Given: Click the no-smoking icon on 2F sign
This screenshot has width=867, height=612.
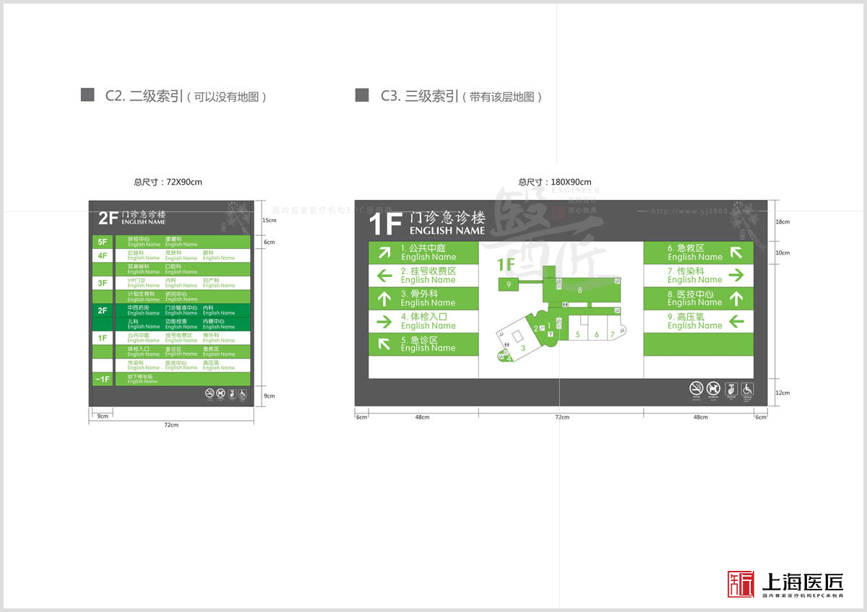Looking at the screenshot, I should pos(210,394).
